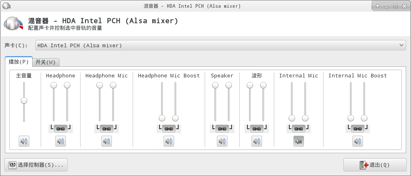The width and height of the screenshot is (411, 176).
Task: Toggle channel link for Headphone Mic
Action: [x=107, y=129]
